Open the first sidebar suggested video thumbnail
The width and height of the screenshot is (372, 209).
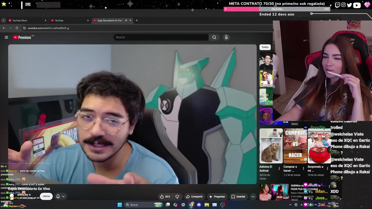[266, 61]
